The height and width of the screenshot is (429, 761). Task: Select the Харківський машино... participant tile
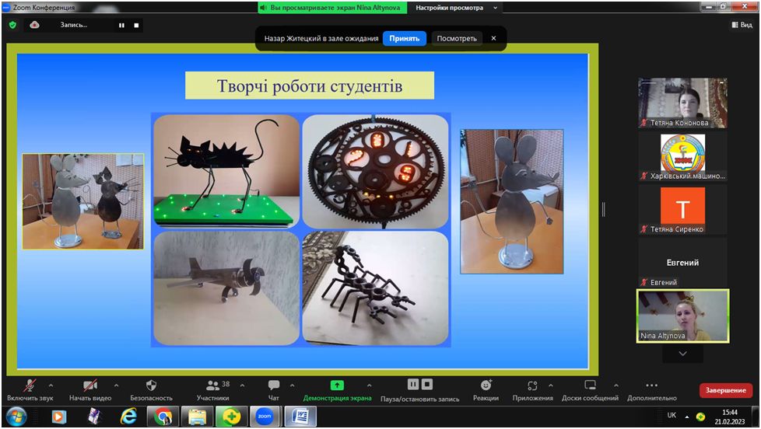(682, 156)
